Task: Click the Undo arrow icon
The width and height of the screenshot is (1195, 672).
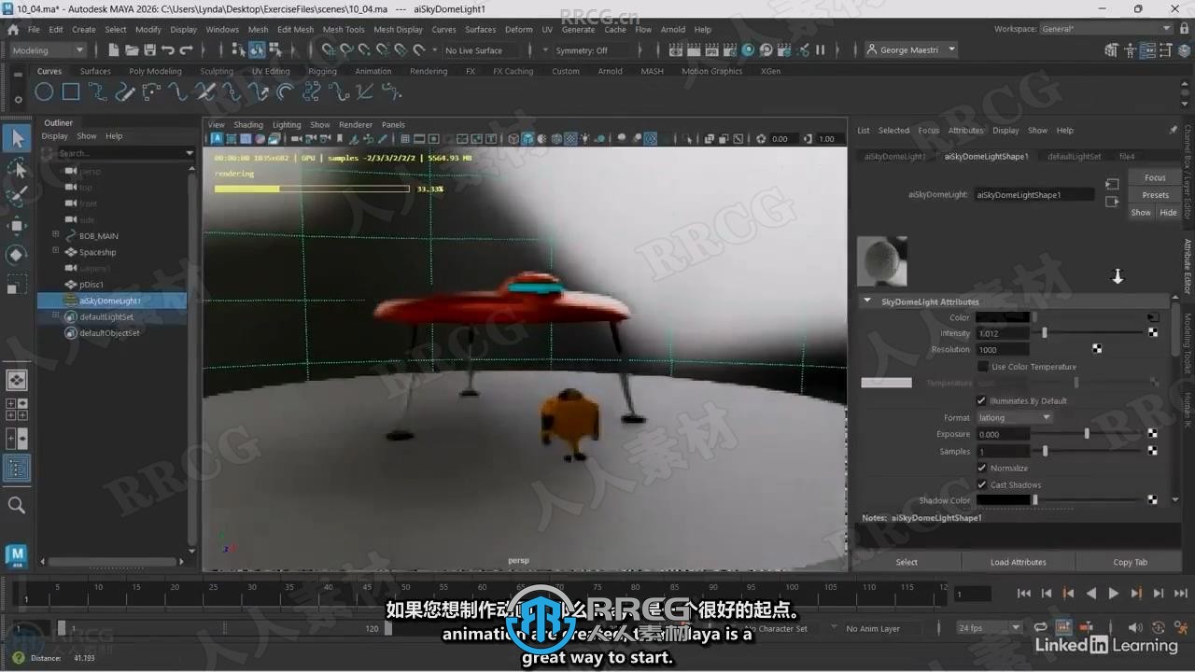Action: pos(168,50)
